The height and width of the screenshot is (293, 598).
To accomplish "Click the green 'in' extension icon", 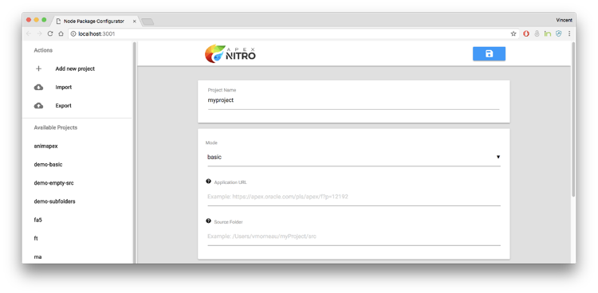I will click(548, 33).
